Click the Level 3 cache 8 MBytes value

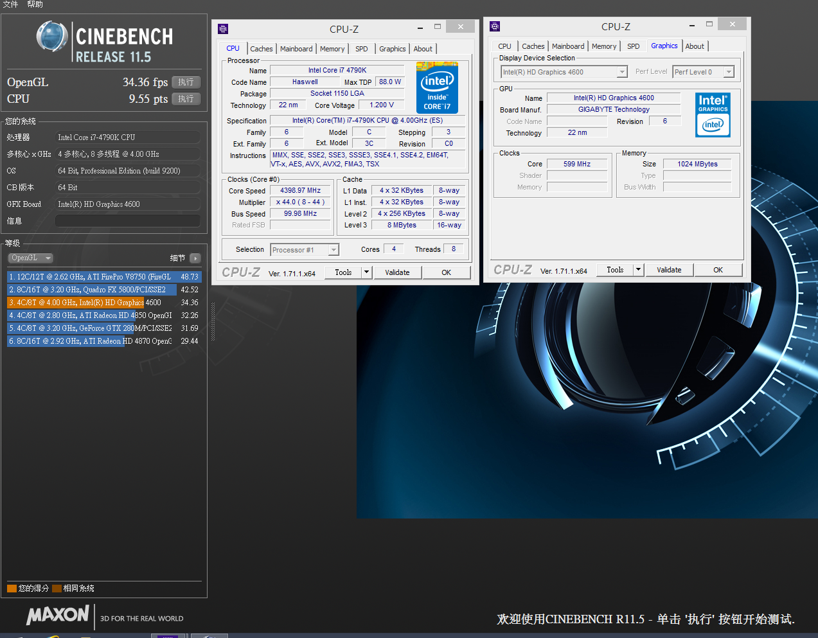pos(402,225)
